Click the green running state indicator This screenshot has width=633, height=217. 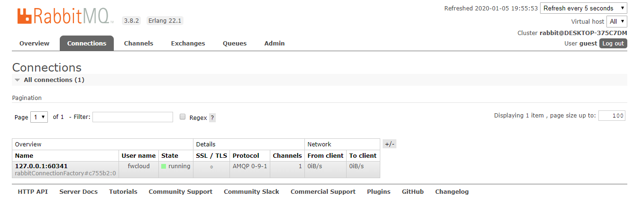click(164, 166)
